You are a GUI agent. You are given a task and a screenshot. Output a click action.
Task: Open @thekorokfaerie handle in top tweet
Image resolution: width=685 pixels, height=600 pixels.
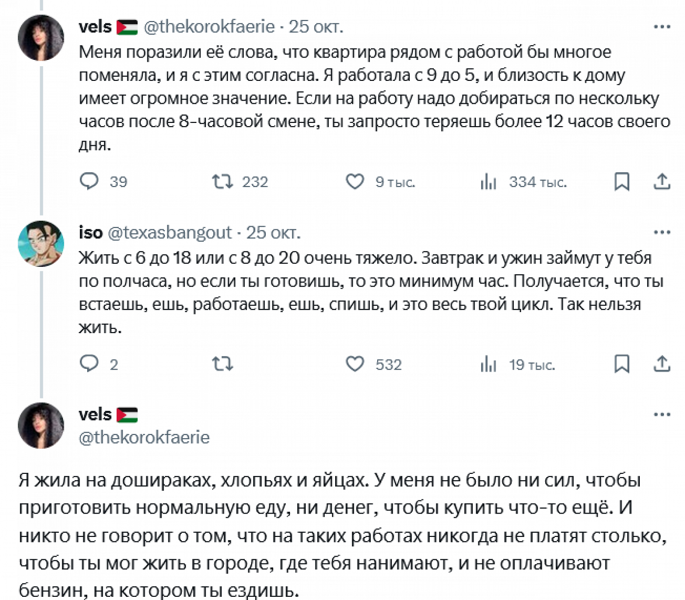[x=209, y=27]
